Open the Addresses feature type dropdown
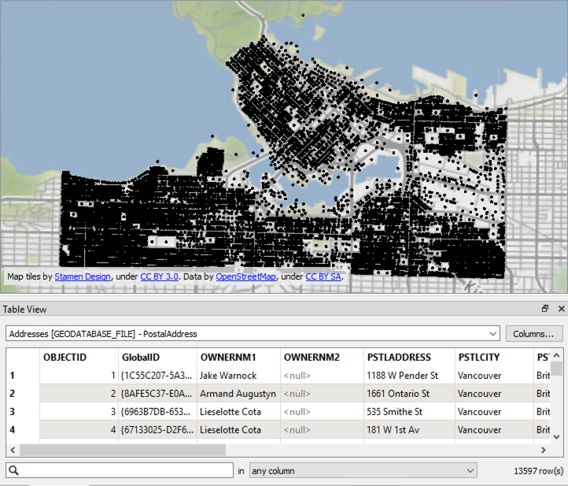Screen dimensions: 568x486 (x=253, y=334)
